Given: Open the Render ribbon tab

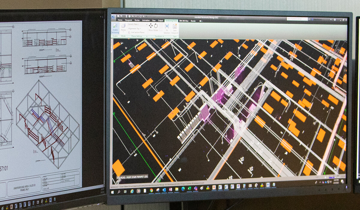Looking at the screenshot, I should (x=193, y=21).
